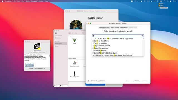Open the View menu
The height and width of the screenshot is (100, 178).
point(23,1)
